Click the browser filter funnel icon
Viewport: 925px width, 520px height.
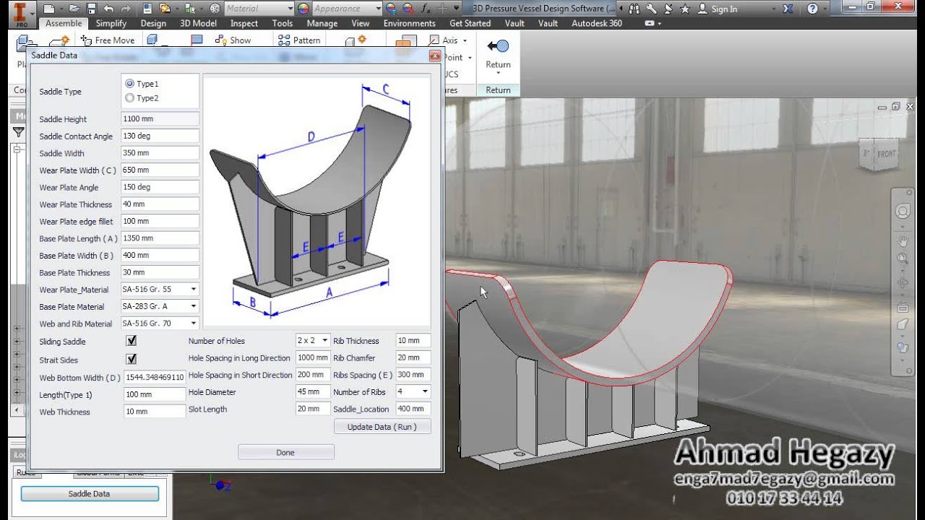point(18,132)
